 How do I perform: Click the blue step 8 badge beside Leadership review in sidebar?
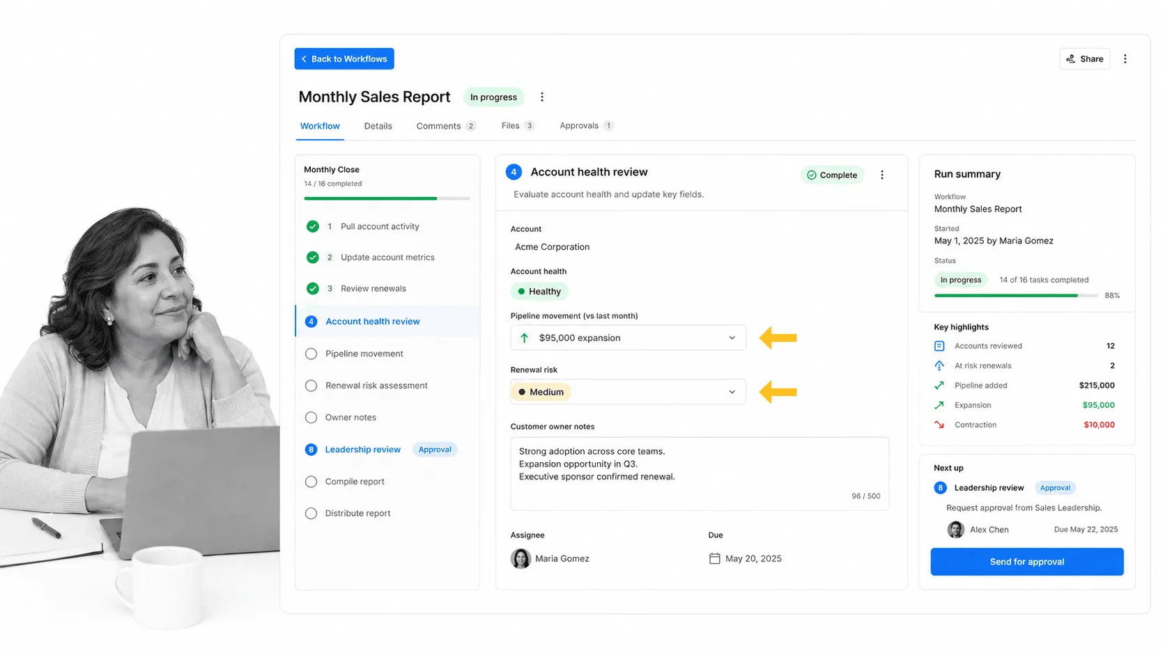tap(311, 450)
